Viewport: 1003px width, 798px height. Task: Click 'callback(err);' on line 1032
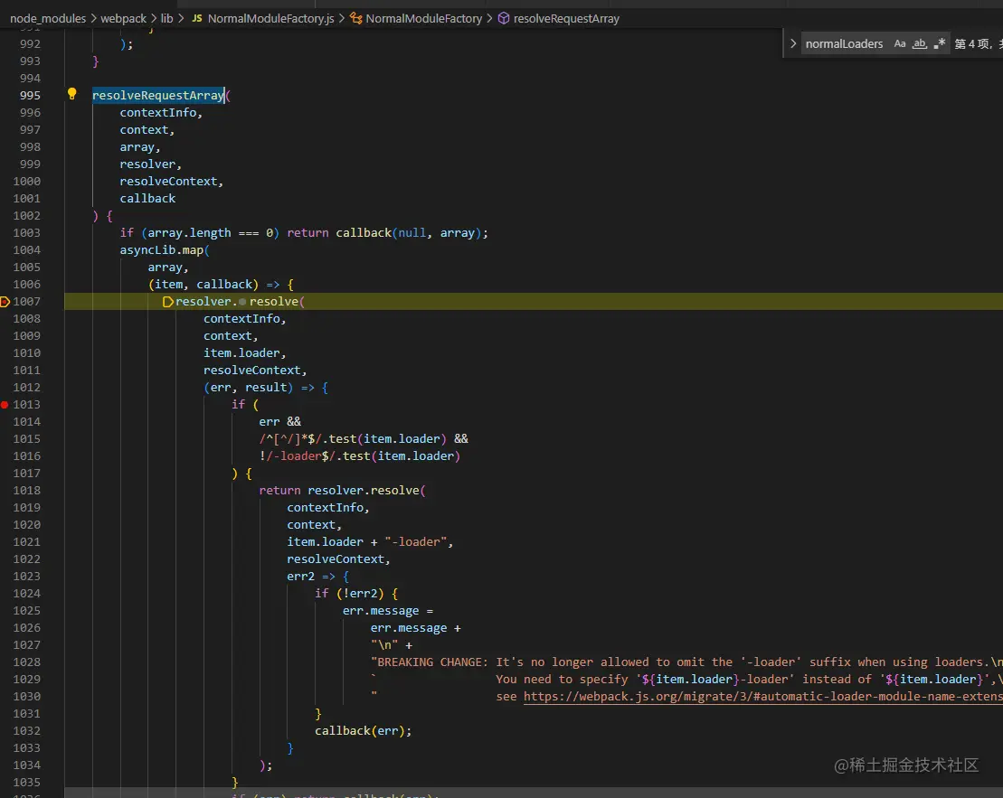(363, 730)
